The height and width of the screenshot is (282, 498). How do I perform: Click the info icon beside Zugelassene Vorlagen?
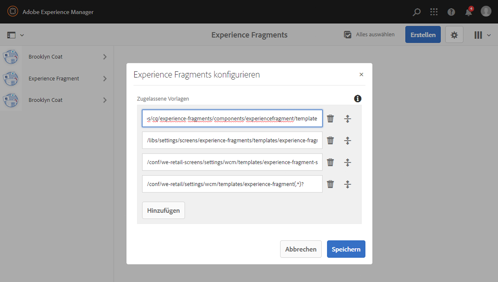(x=358, y=99)
